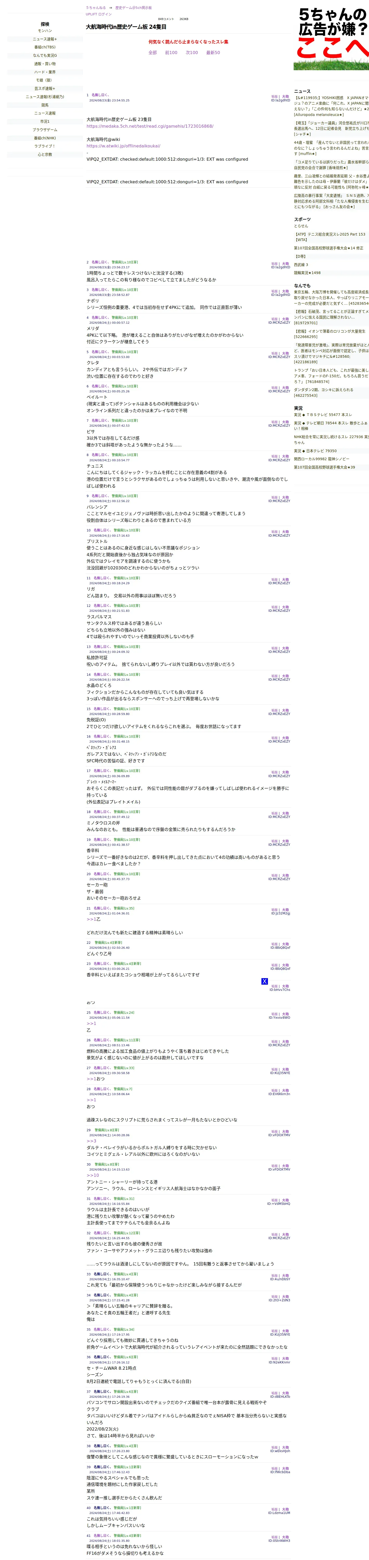Open コメ足りているは誤りだった news headline
This screenshot has height=1560, width=369.
tap(332, 165)
